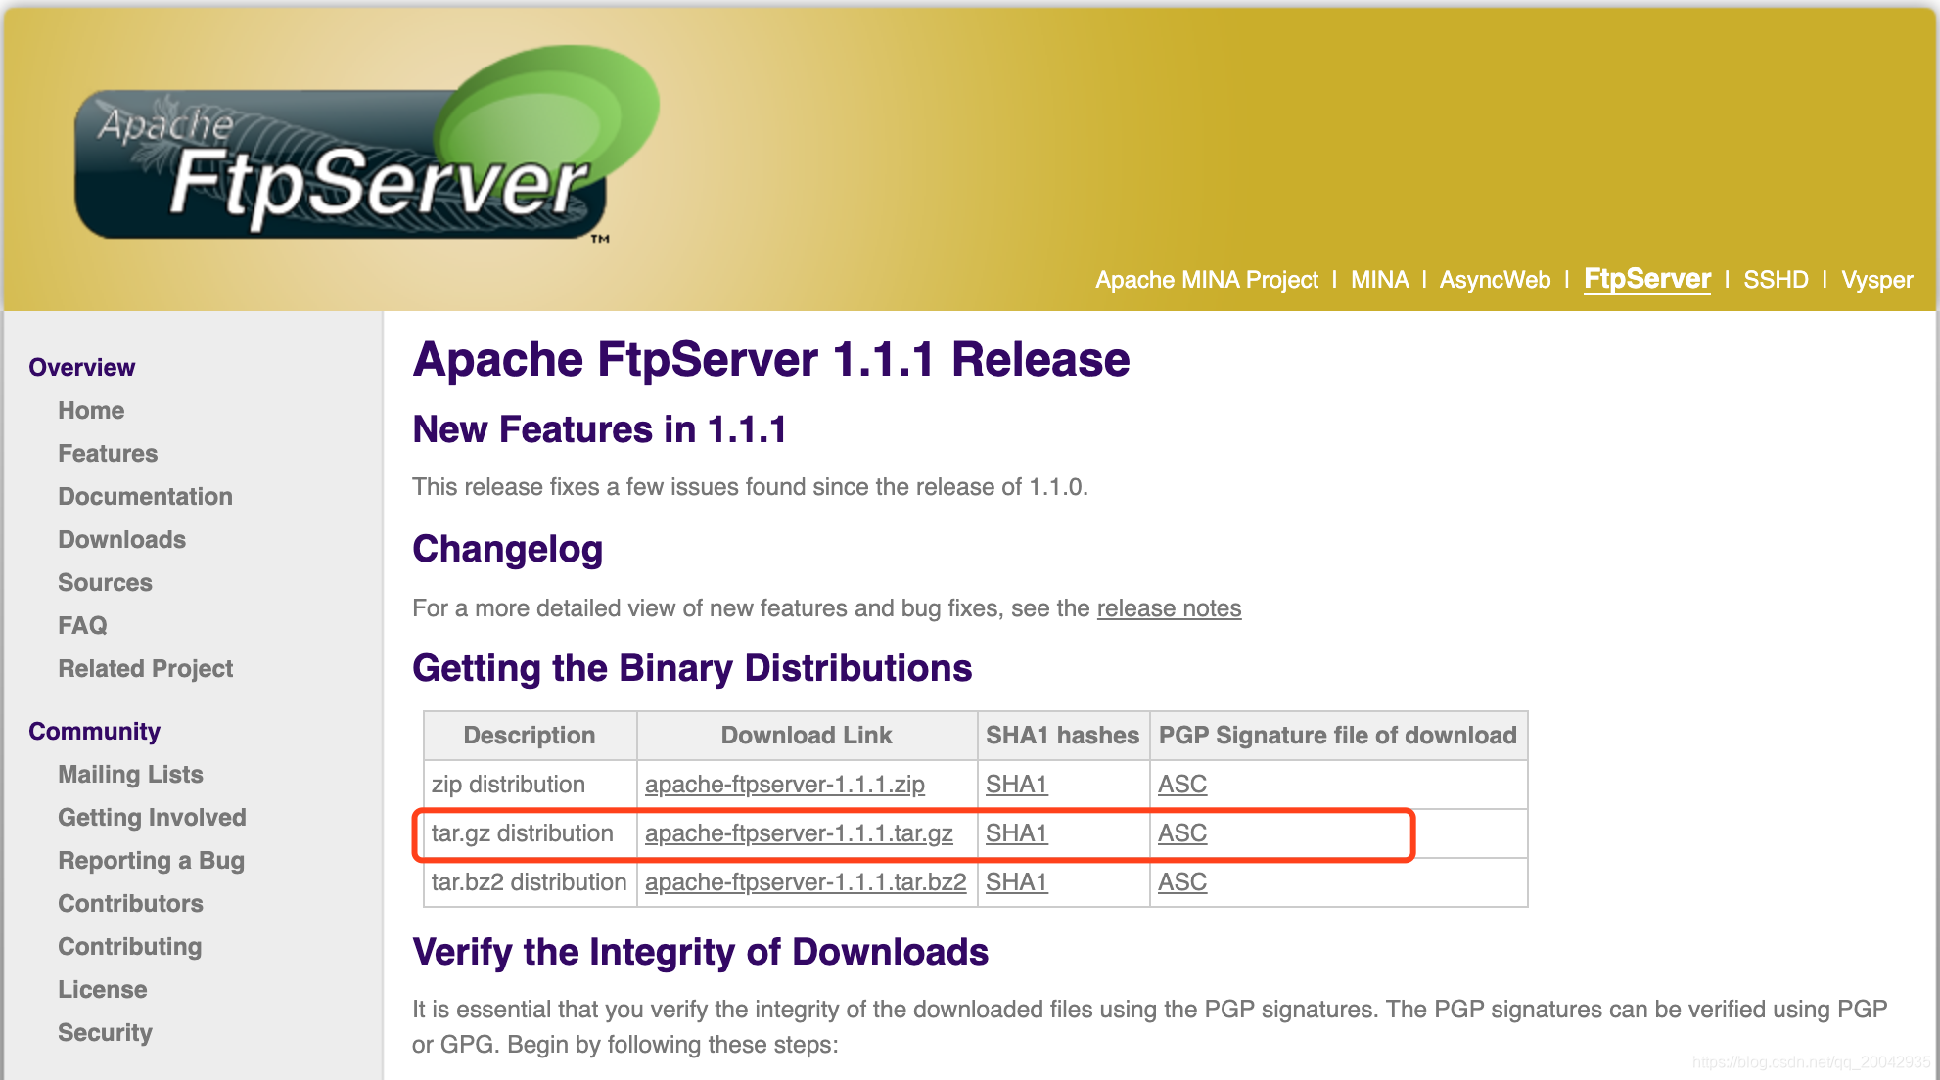Download apache-ftpserver-1.1.1.zip

[x=784, y=785]
